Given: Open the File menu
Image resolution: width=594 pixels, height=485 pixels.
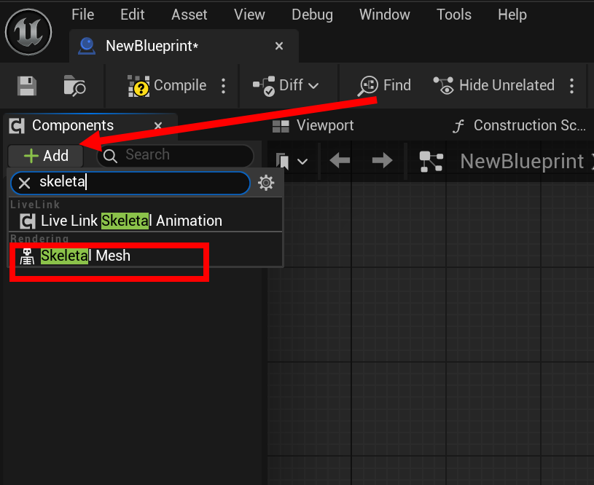Looking at the screenshot, I should [82, 15].
